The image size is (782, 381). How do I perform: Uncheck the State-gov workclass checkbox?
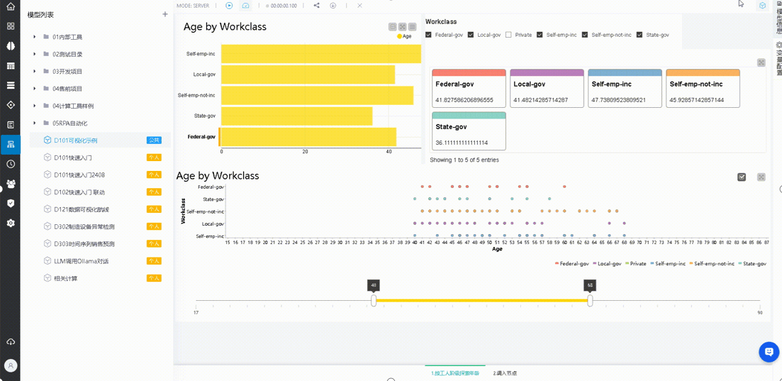click(x=639, y=35)
